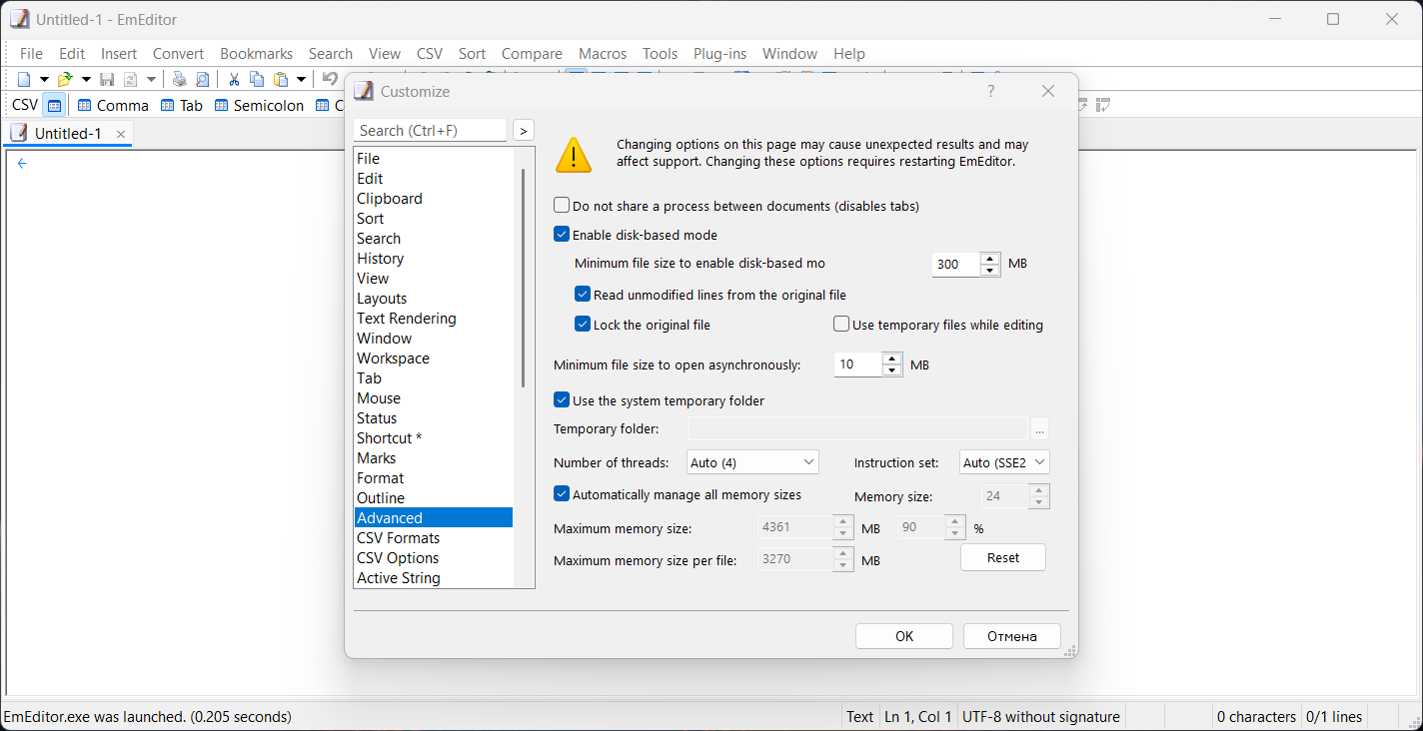Uncheck 'Use the system temporary folder'
Viewport: 1423px width, 731px height.
pos(562,400)
